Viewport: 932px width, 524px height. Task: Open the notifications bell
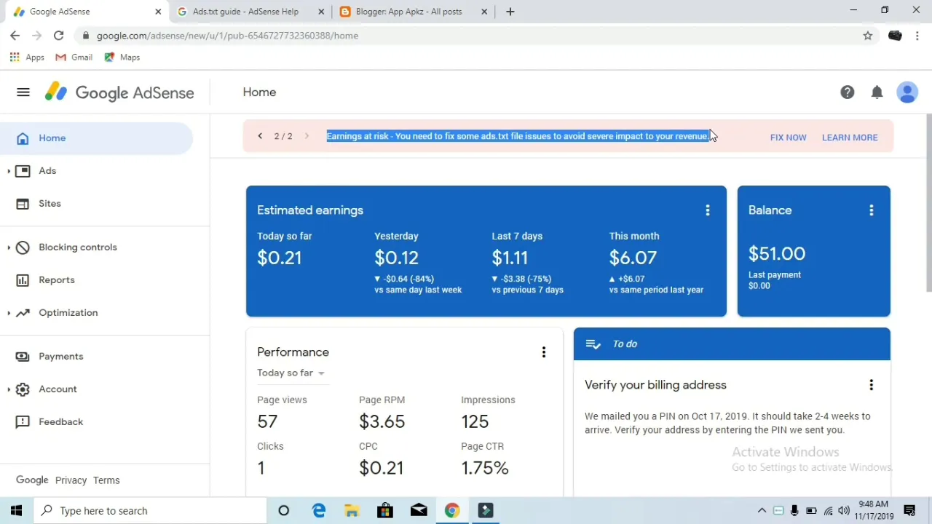pyautogui.click(x=877, y=92)
